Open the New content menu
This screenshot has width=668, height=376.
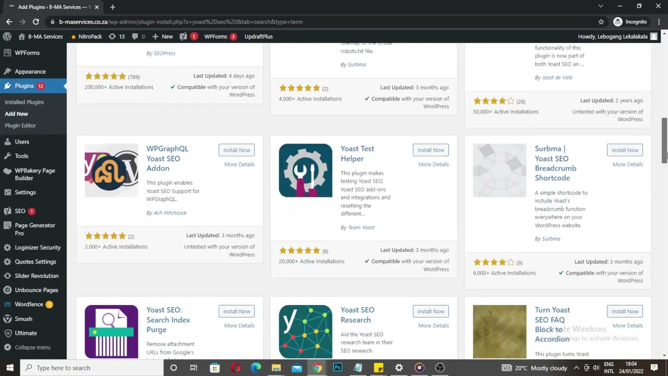point(162,37)
